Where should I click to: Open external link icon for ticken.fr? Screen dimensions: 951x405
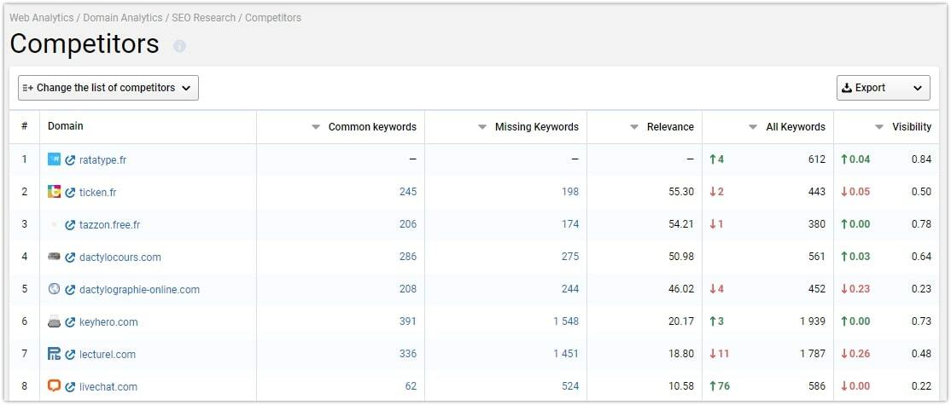coord(70,193)
